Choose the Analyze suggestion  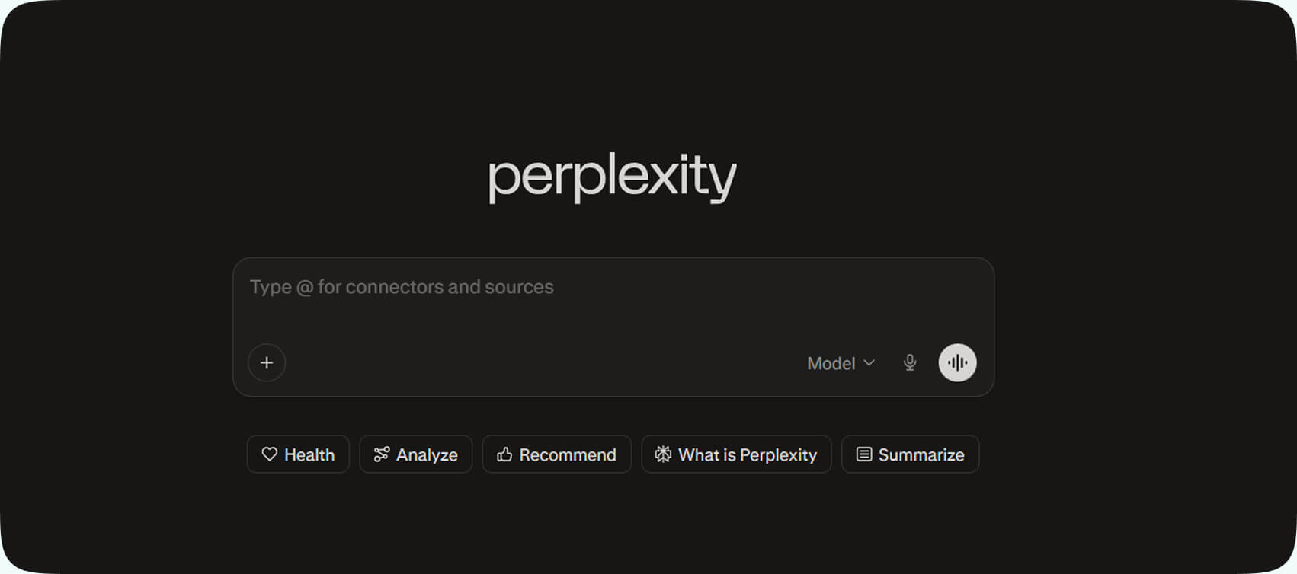click(415, 454)
